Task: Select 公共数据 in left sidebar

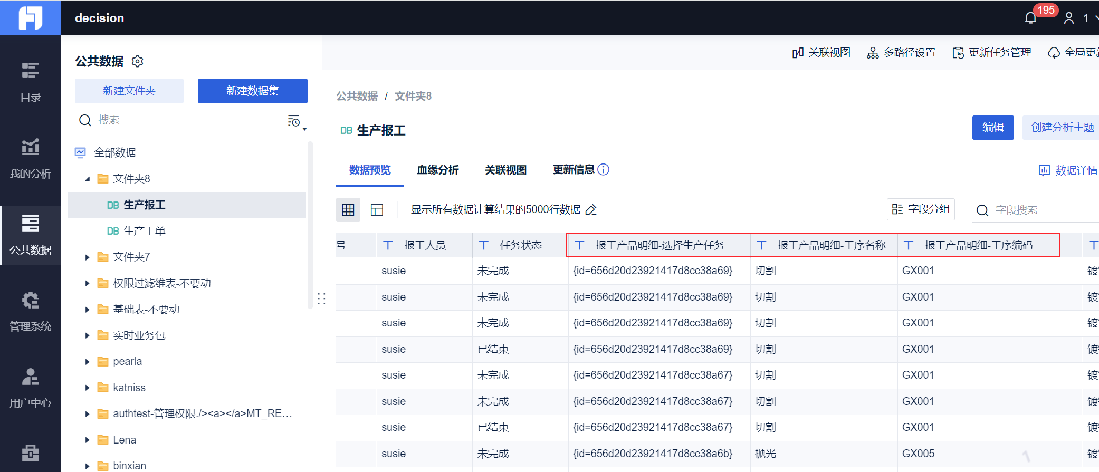Action: 31,235
